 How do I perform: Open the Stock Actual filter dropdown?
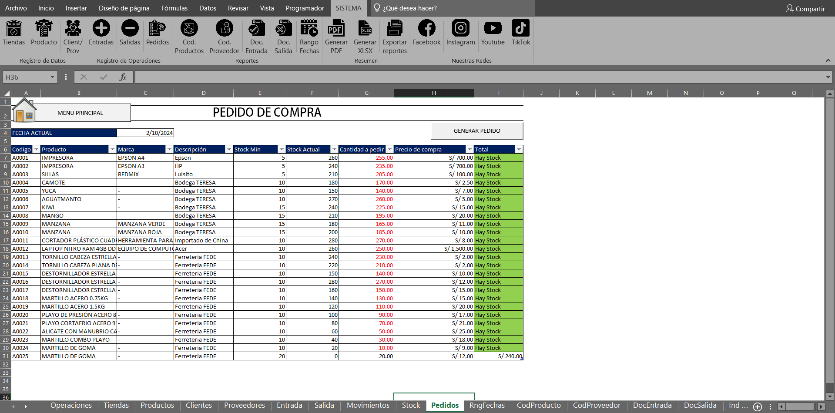[334, 149]
